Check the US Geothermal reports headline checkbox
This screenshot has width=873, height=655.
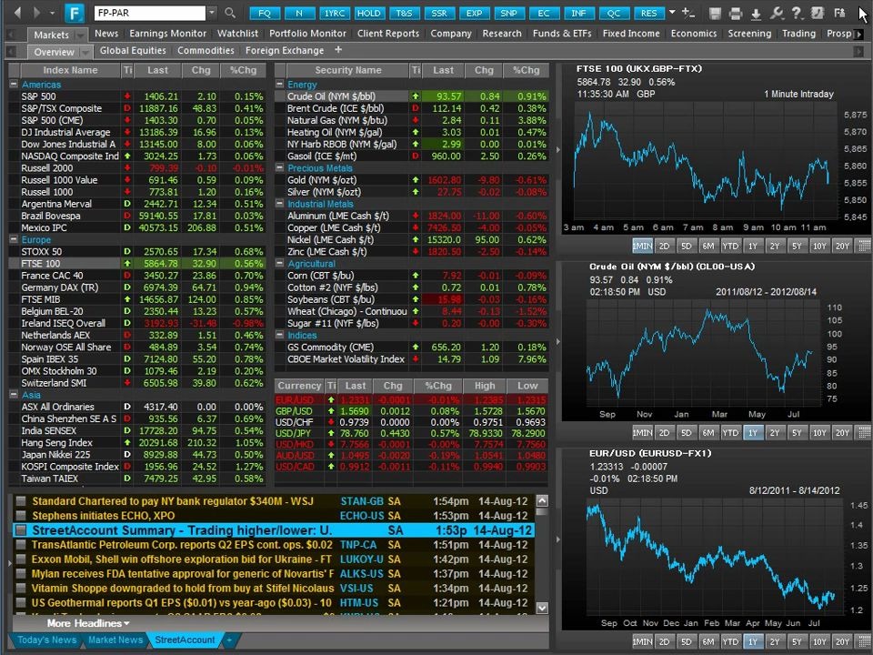pos(21,602)
